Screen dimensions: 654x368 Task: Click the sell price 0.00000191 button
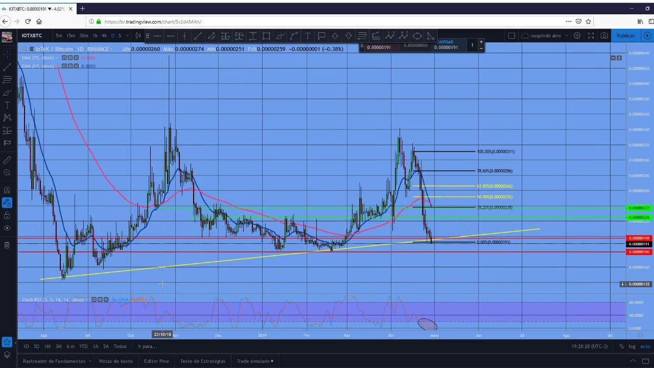(x=379, y=47)
